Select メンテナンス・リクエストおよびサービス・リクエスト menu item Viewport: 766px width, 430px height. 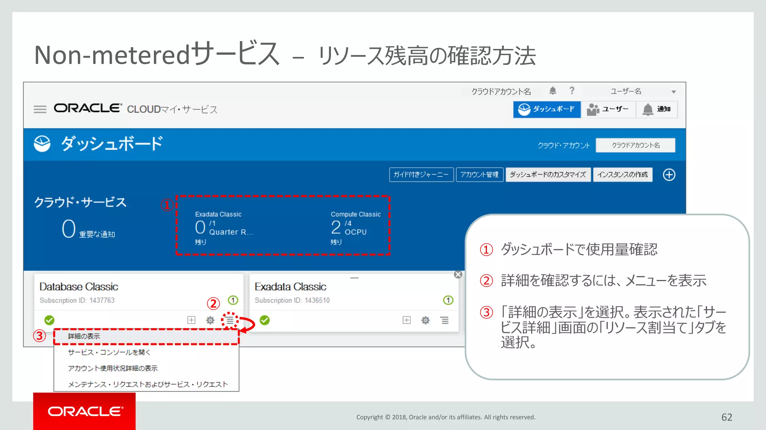146,384
